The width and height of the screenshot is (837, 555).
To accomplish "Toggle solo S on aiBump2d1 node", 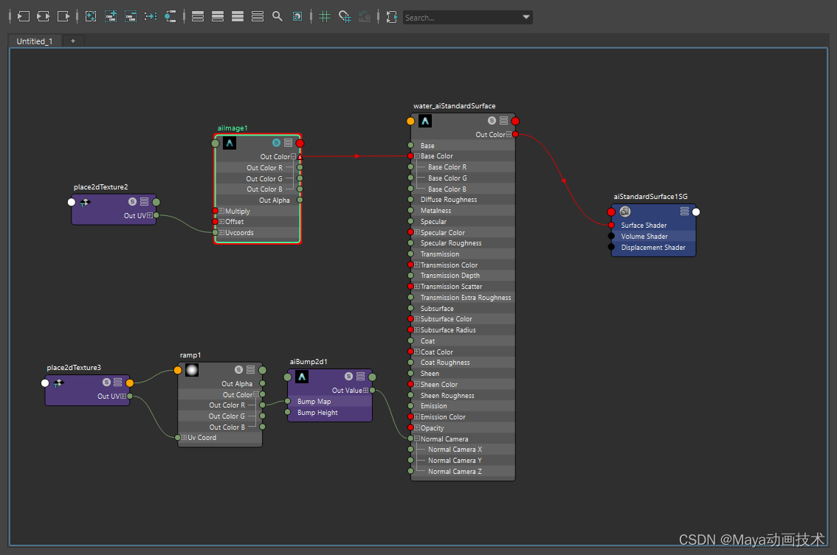I will [x=348, y=377].
